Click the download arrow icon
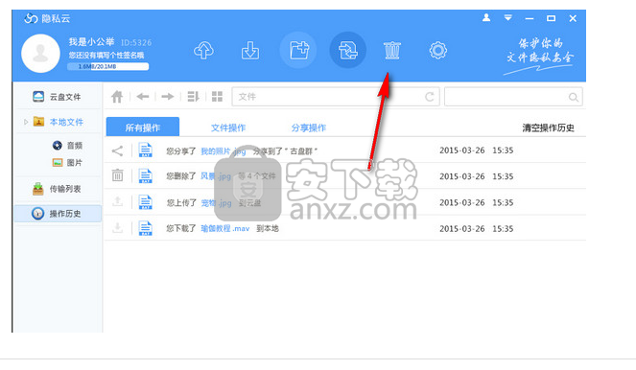Viewport: 636px width, 370px height. (x=250, y=51)
